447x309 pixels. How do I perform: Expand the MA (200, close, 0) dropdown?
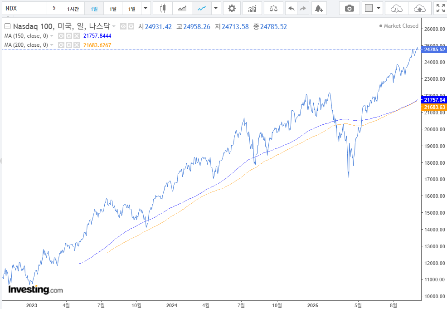coord(52,45)
